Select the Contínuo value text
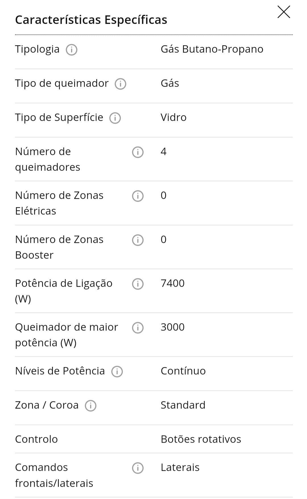The height and width of the screenshot is (499, 307). 183,371
